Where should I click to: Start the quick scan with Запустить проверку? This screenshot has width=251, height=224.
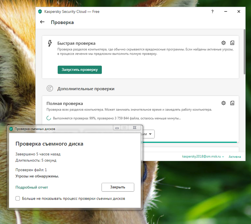click(80, 70)
